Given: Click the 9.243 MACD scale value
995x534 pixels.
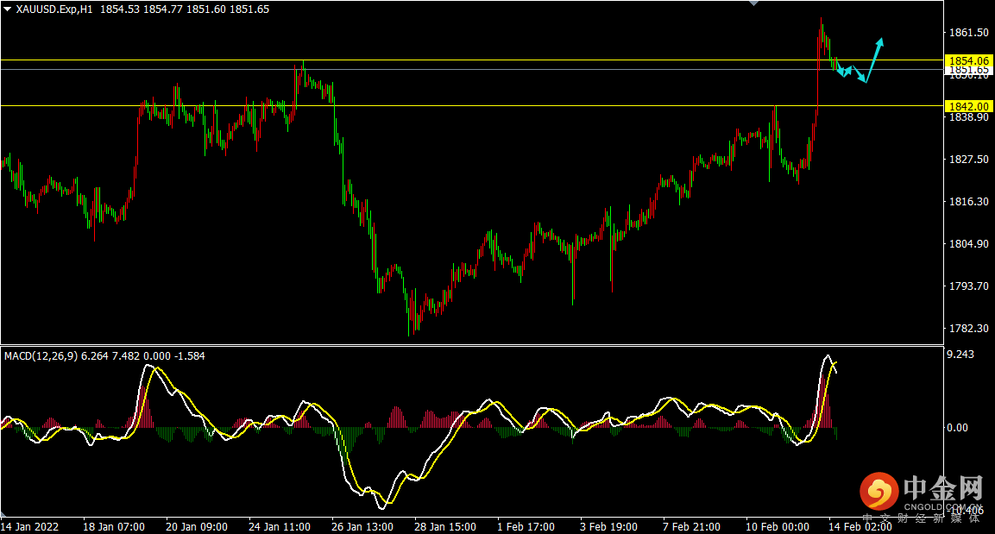Looking at the screenshot, I should point(960,355).
